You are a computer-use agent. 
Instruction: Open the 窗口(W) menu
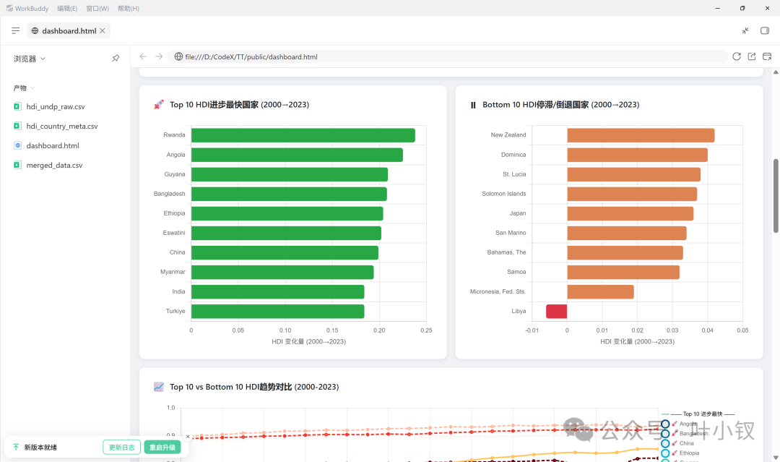point(97,9)
